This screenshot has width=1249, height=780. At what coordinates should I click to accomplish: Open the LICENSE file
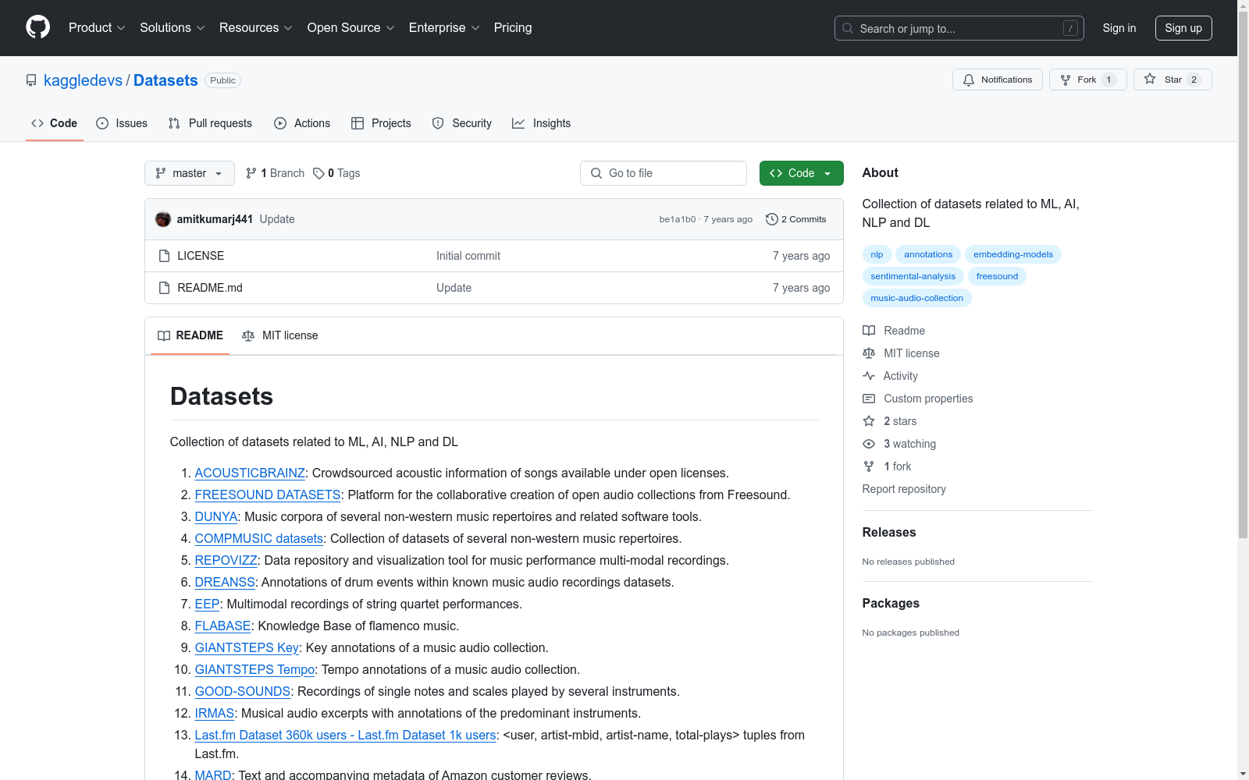click(201, 256)
